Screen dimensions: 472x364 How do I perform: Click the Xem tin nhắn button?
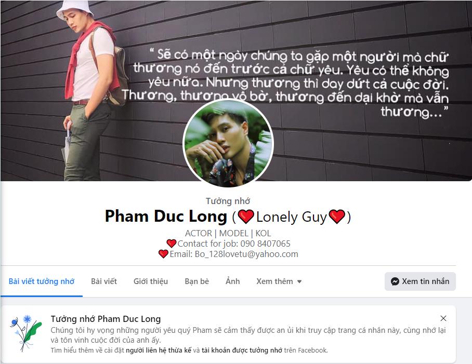[x=420, y=281]
